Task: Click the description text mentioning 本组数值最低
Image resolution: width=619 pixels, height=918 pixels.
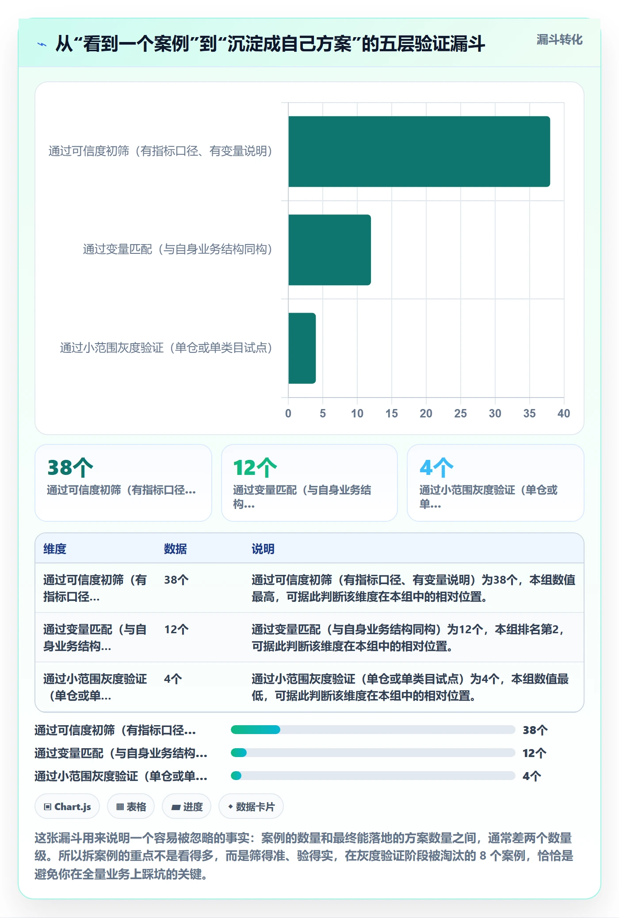Action: tap(410, 687)
